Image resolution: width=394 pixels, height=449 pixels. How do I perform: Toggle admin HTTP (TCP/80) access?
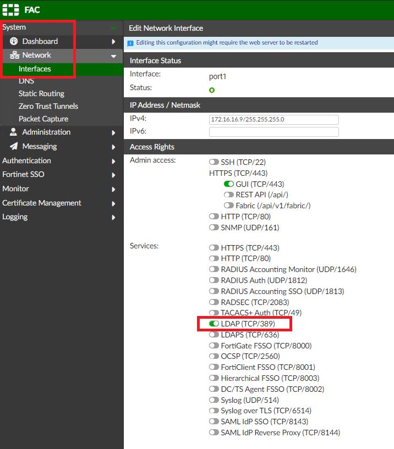click(214, 217)
